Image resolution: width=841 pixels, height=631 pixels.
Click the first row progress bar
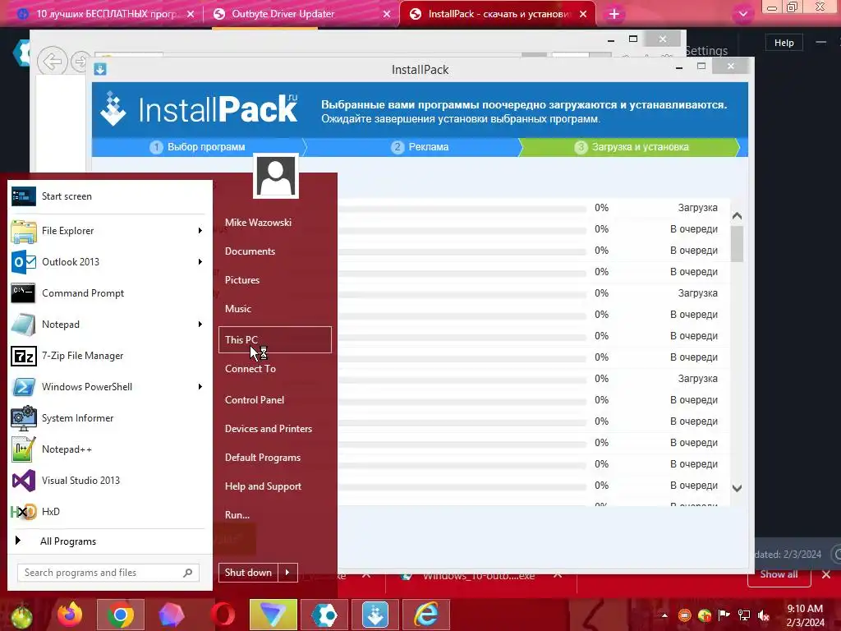click(462, 209)
